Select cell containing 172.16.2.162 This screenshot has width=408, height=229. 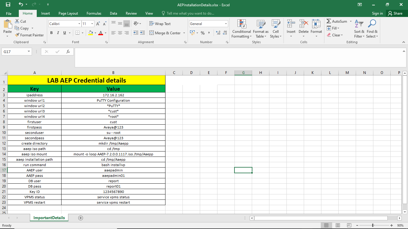coord(113,95)
